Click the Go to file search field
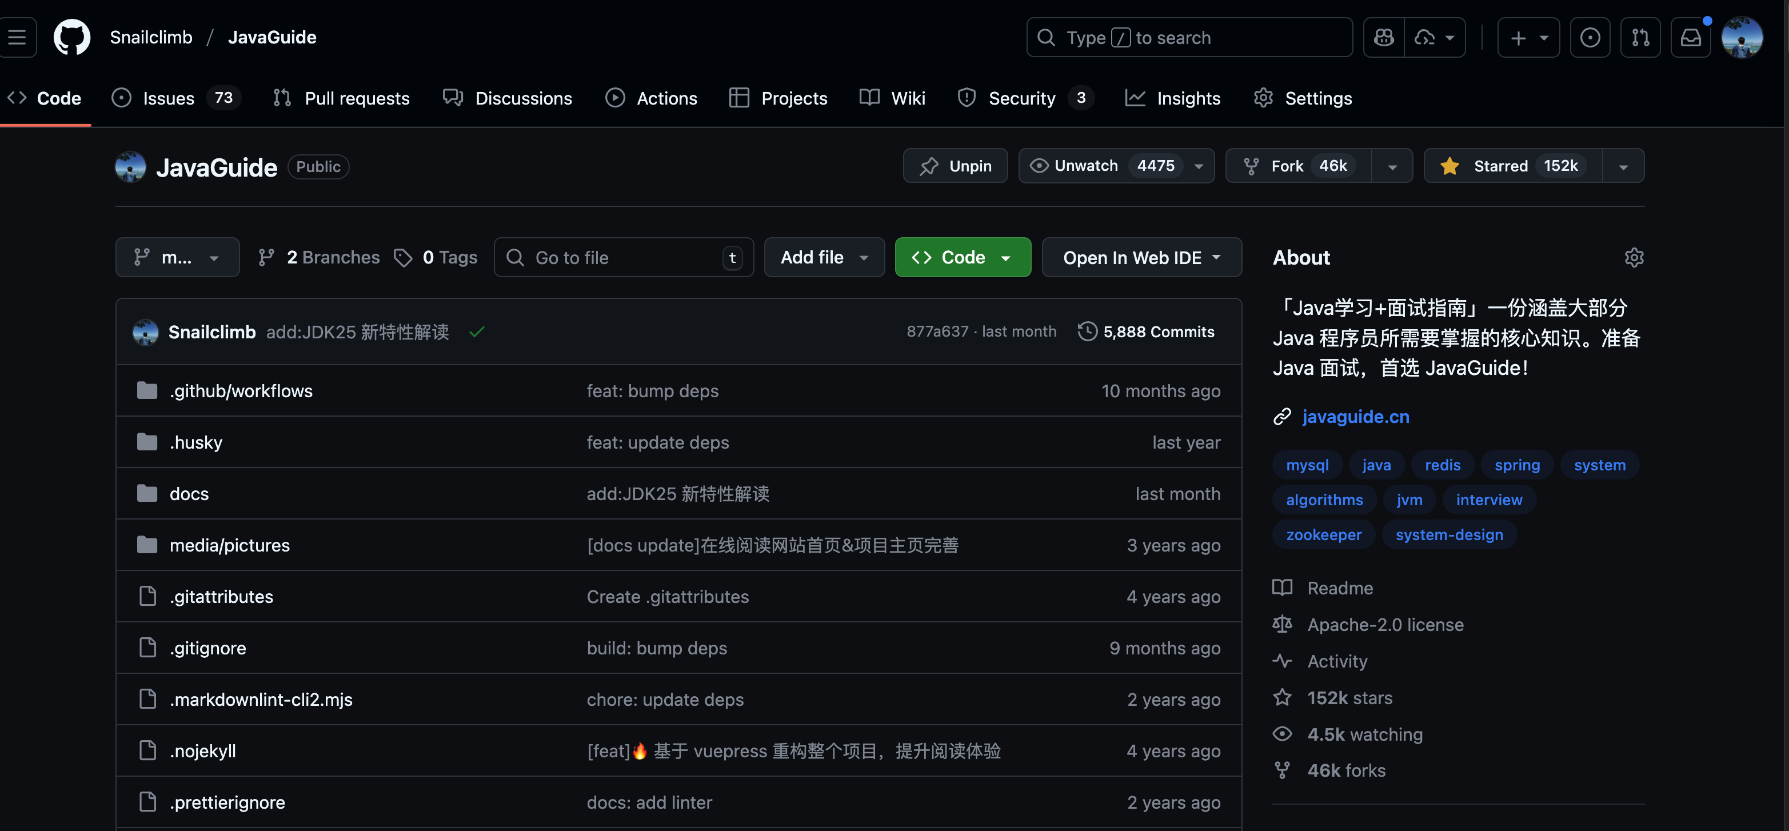The height and width of the screenshot is (831, 1789). (x=623, y=257)
